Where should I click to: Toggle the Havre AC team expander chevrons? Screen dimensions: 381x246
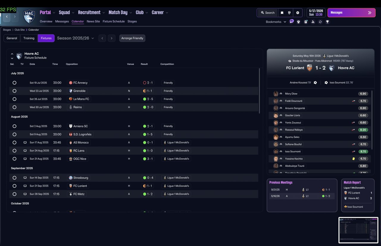12,56
